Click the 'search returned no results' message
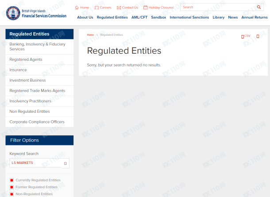Screen dimensions: 270x197 click(124, 65)
